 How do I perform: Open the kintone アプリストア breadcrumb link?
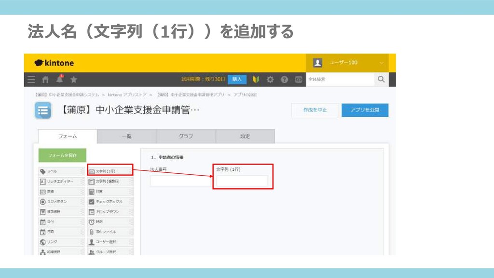coord(127,95)
